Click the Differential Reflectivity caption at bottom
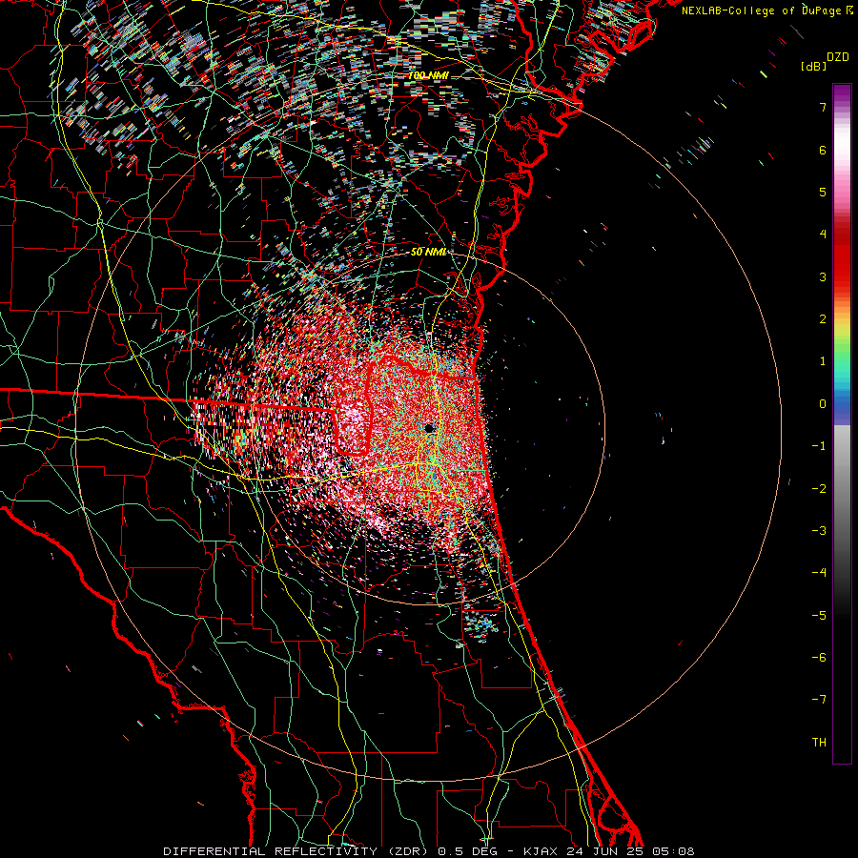858x858 pixels. 428,851
